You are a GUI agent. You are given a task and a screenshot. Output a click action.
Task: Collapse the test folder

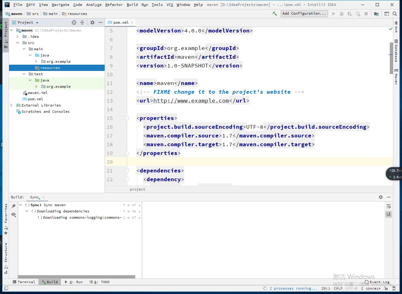(24, 74)
